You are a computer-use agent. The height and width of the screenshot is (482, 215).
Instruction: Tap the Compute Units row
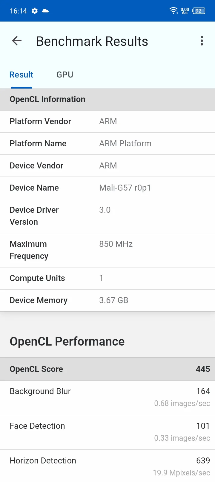(107, 278)
